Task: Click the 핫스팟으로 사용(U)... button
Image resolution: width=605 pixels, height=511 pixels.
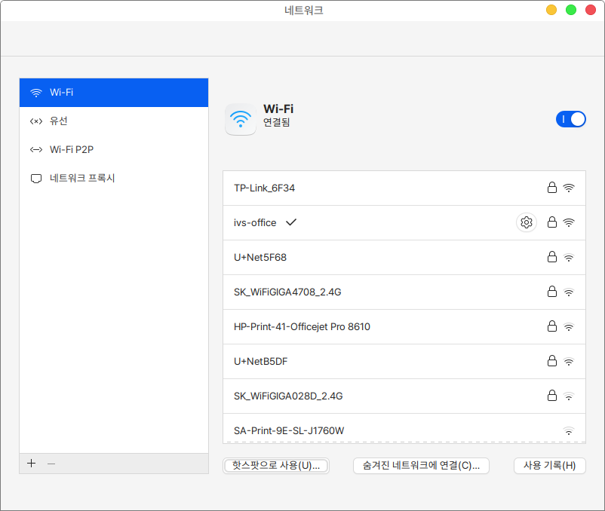Action: point(276,466)
